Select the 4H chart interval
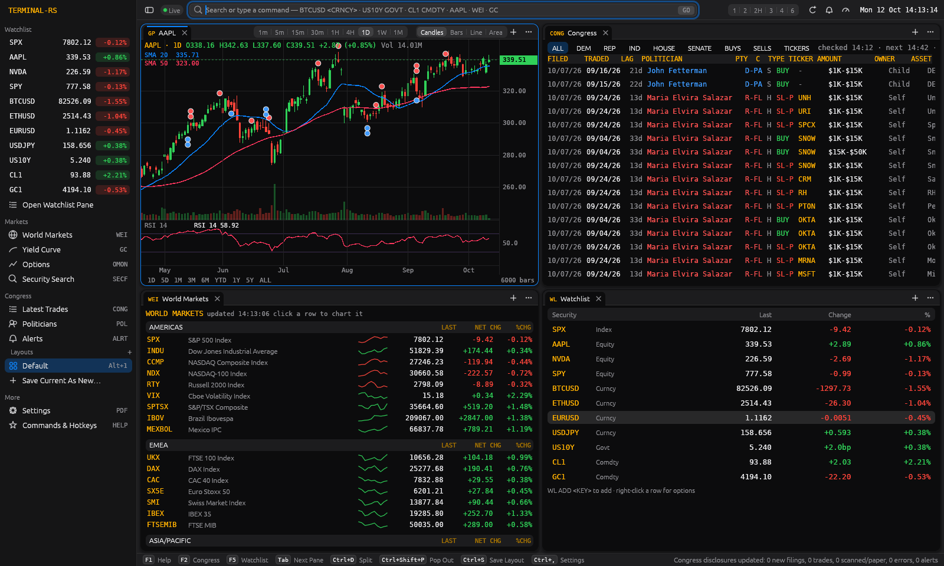The height and width of the screenshot is (566, 944). pos(350,32)
